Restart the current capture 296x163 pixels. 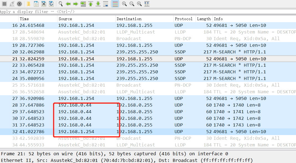tap(12, 4)
